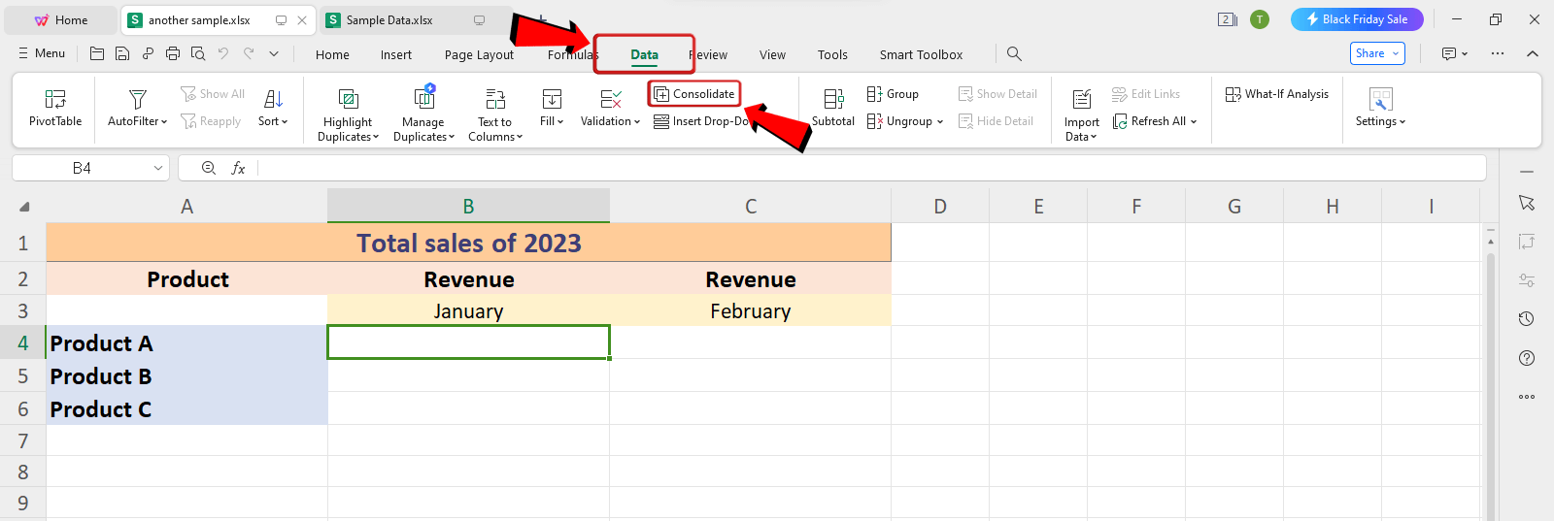Open the search magnifier icon
1554x521 pixels.
(1014, 54)
